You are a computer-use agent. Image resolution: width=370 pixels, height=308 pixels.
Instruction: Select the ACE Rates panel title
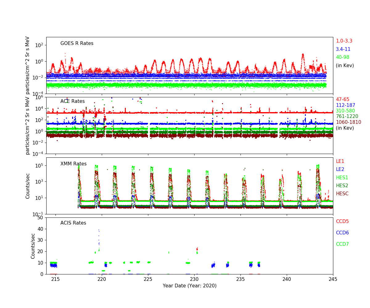pyautogui.click(x=72, y=101)
